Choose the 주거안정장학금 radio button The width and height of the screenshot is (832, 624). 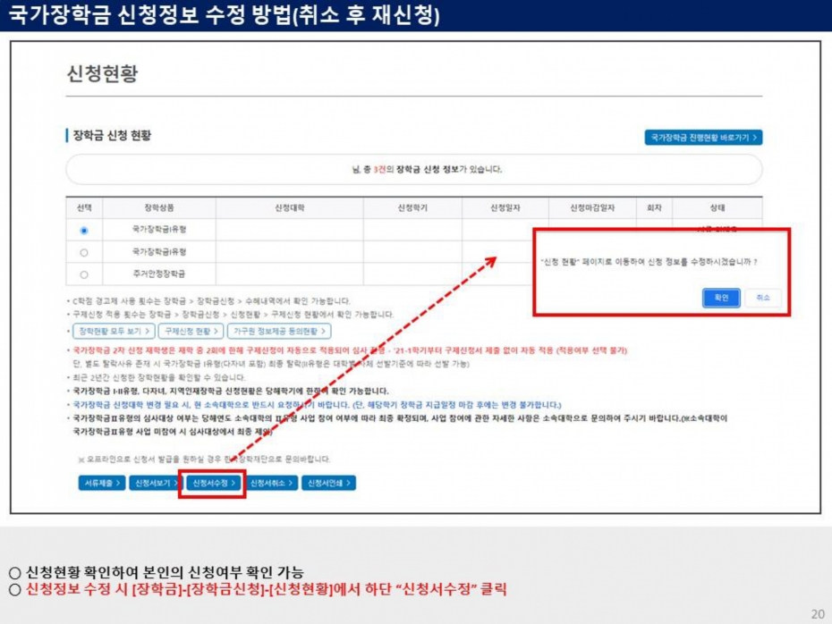coord(84,274)
